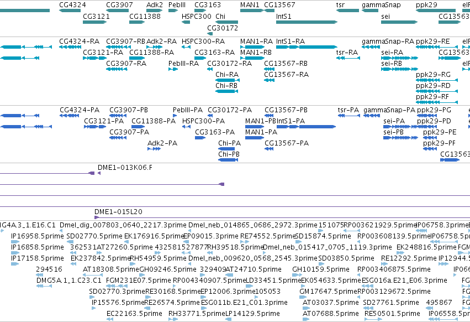Open the Adk2-RA transcript label
The width and height of the screenshot is (470, 322).
(x=161, y=41)
